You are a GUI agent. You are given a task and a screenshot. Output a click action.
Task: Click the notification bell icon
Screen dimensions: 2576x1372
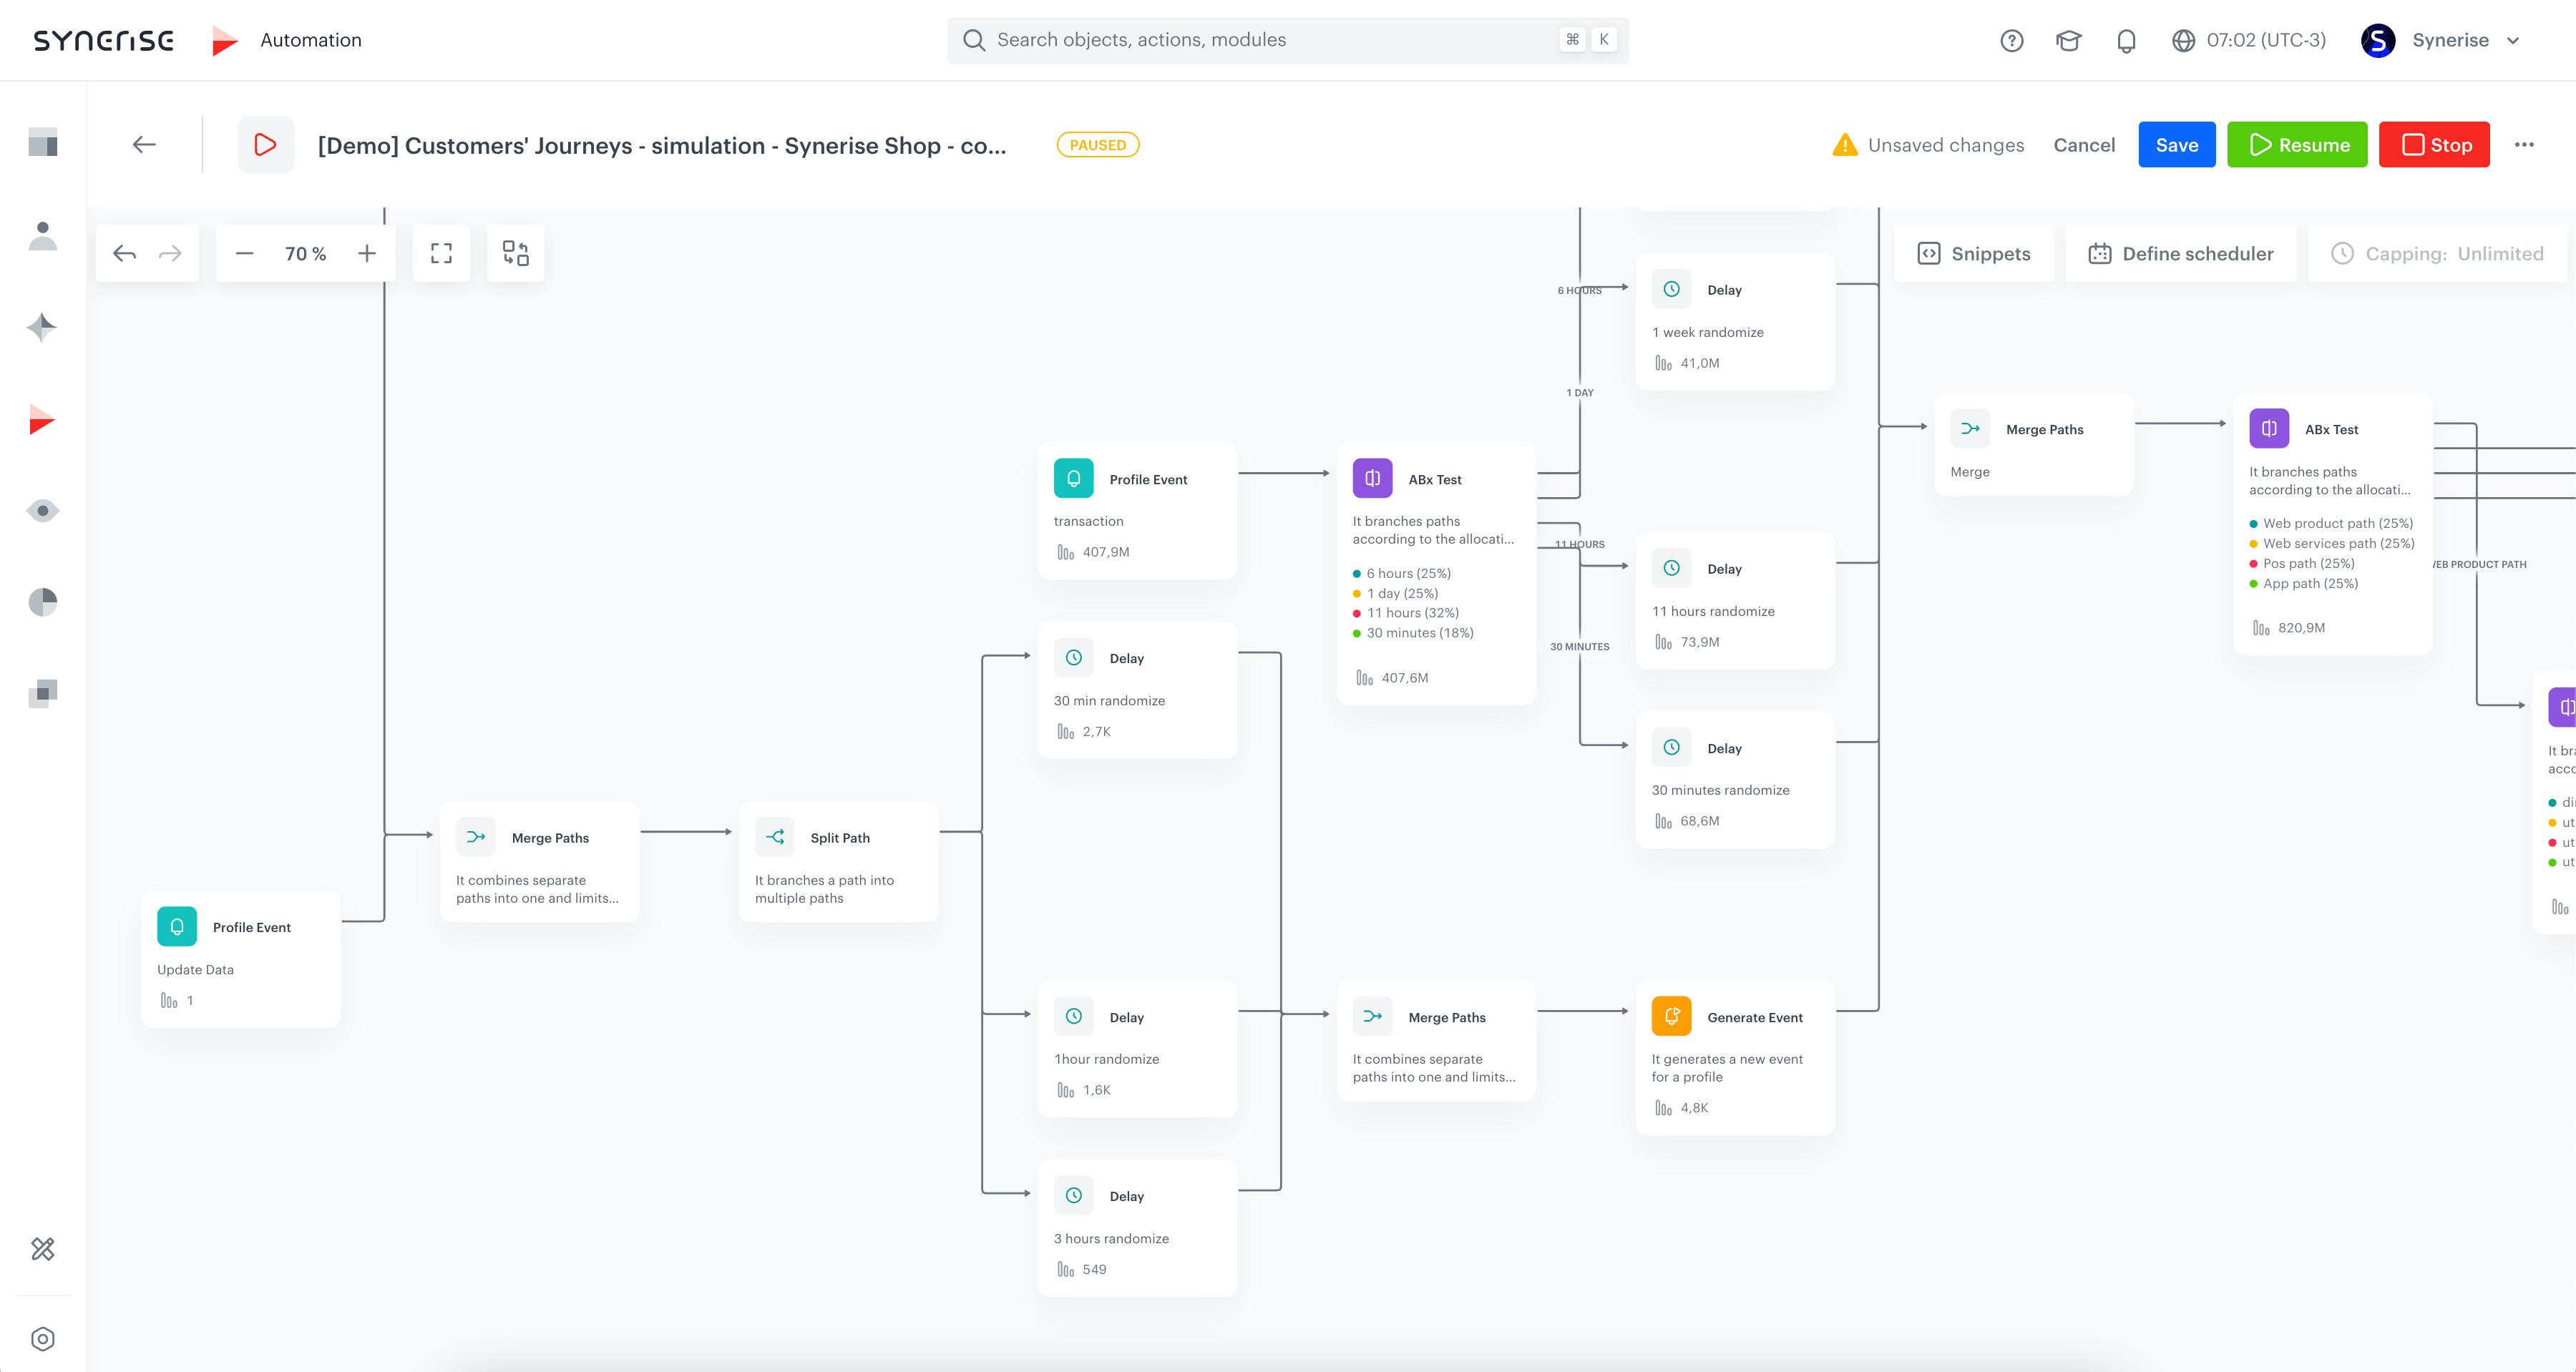click(2126, 40)
